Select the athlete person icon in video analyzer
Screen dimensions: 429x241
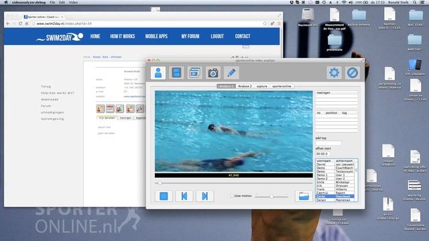pyautogui.click(x=158, y=73)
